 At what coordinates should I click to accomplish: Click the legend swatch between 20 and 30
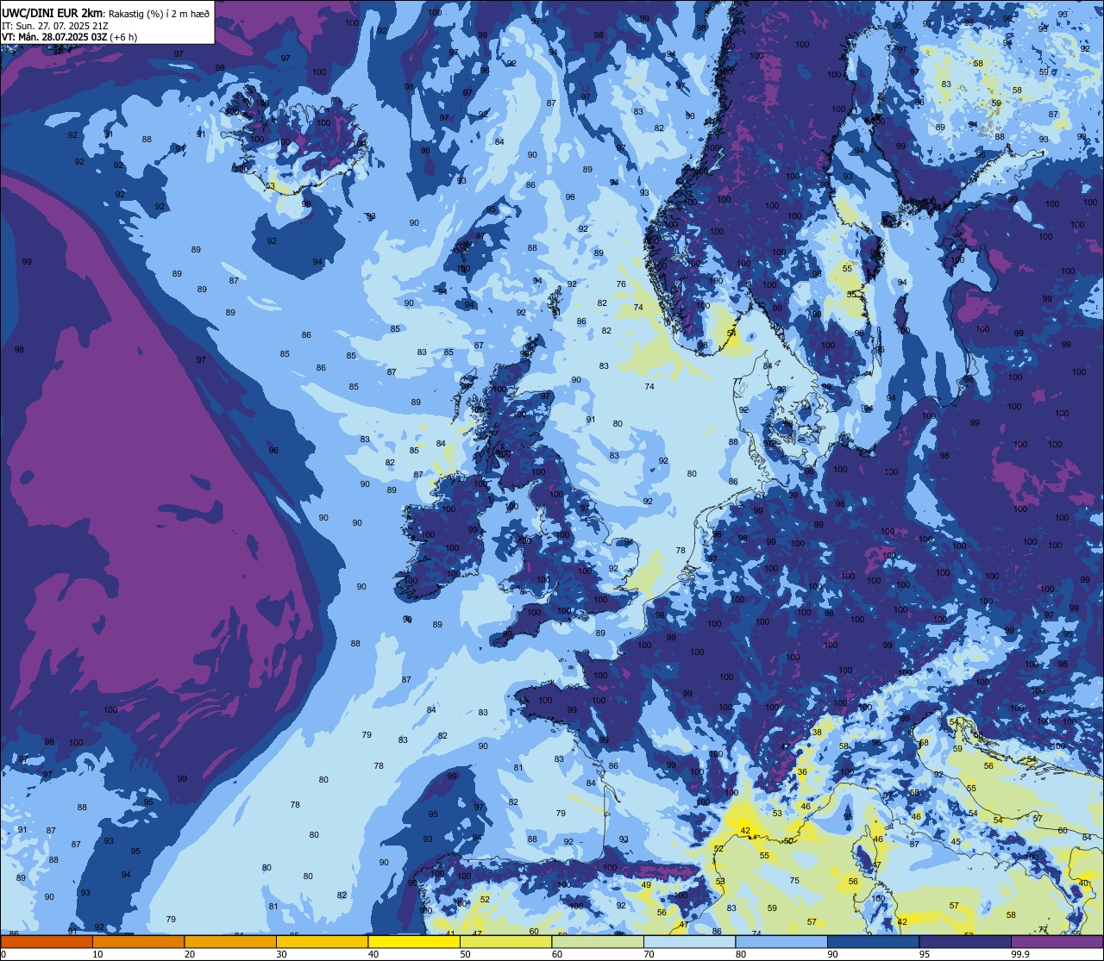tap(230, 942)
